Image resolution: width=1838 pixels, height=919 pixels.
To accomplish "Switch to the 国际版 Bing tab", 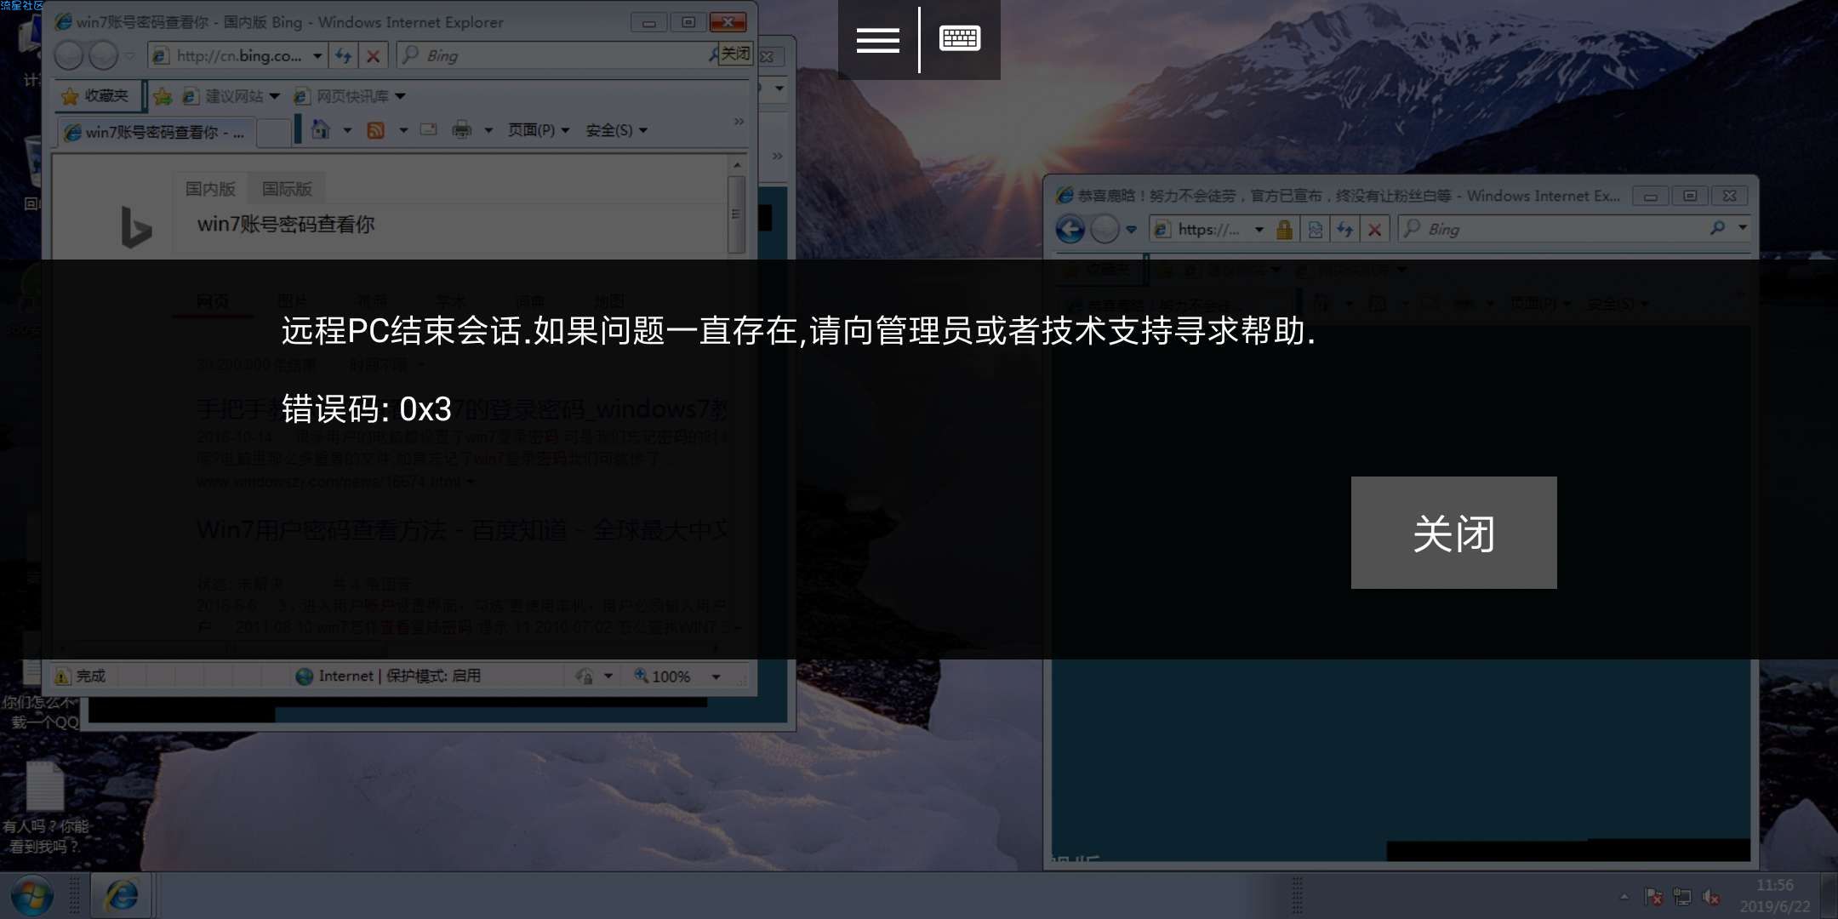I will (287, 188).
